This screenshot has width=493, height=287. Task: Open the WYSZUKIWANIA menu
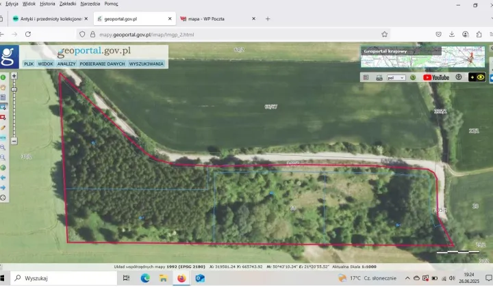(x=147, y=64)
